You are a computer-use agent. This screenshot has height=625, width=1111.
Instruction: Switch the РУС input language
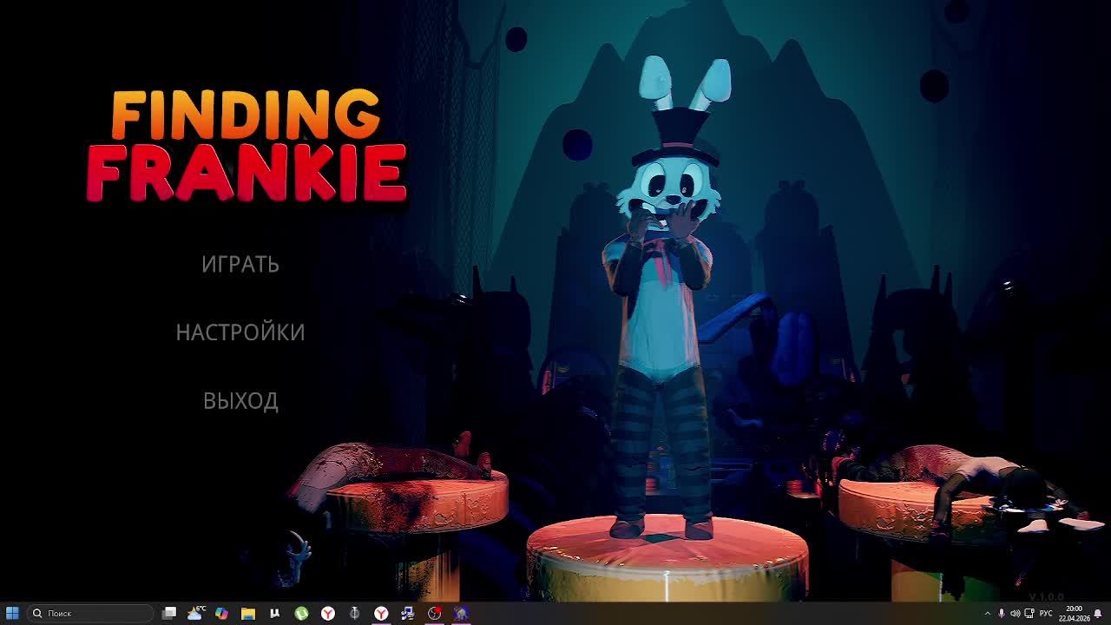point(1046,614)
